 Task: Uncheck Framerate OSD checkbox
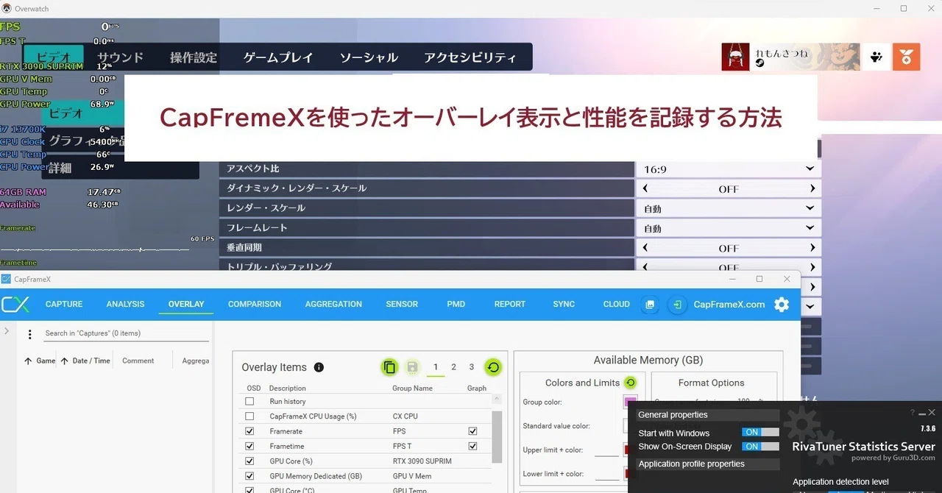coord(249,431)
